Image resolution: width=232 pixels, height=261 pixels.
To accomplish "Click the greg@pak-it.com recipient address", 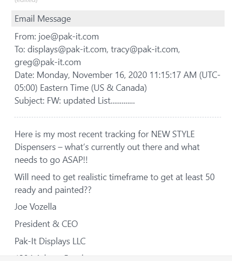I will [47, 63].
